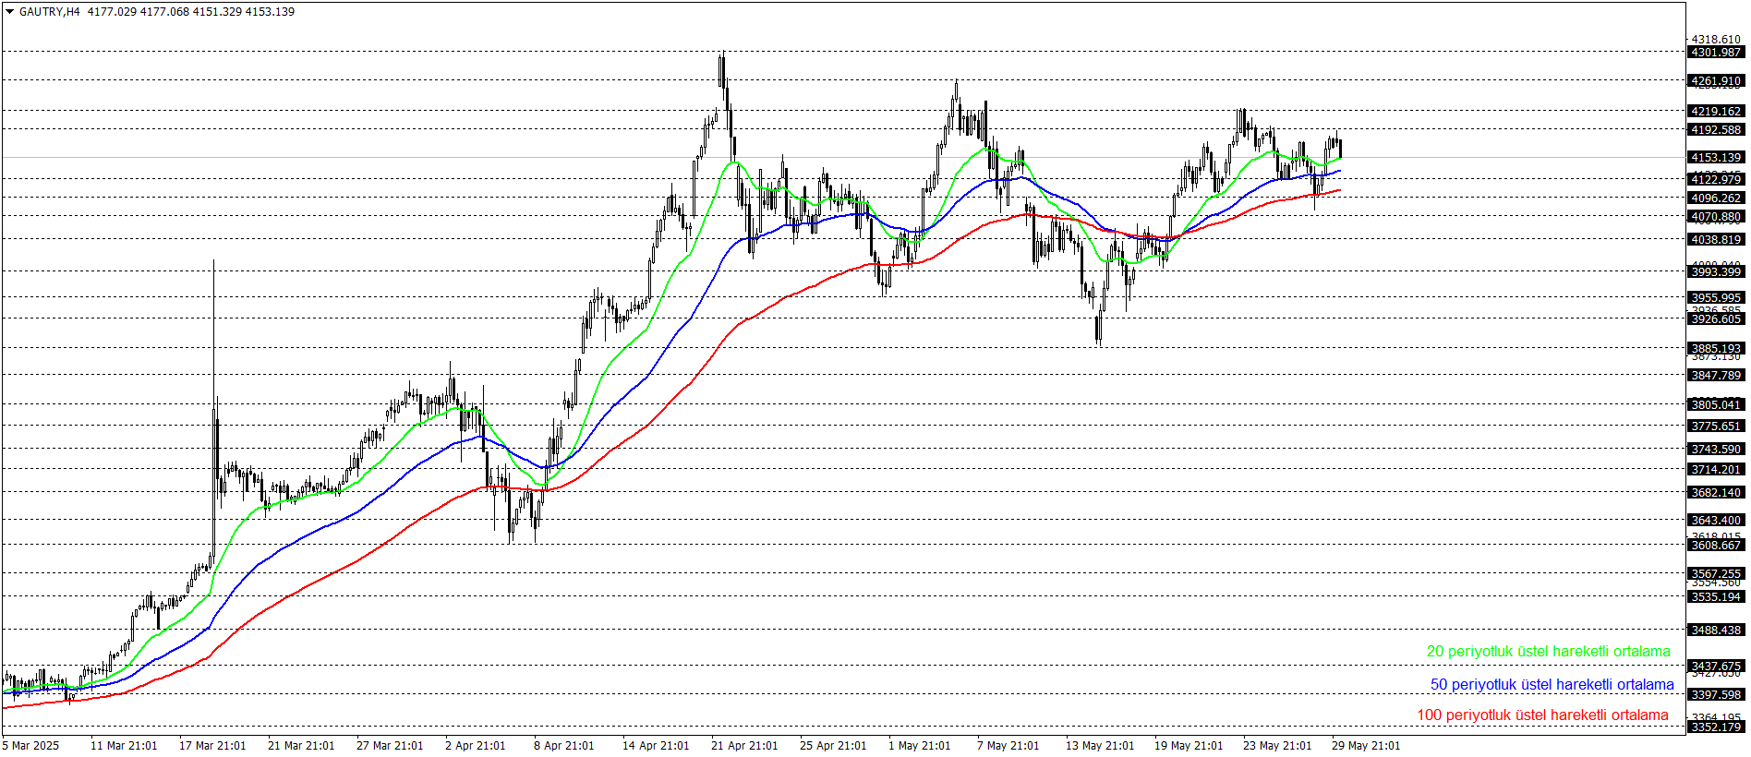
Task: Click the 3714.201 price level label
Action: 1716,470
